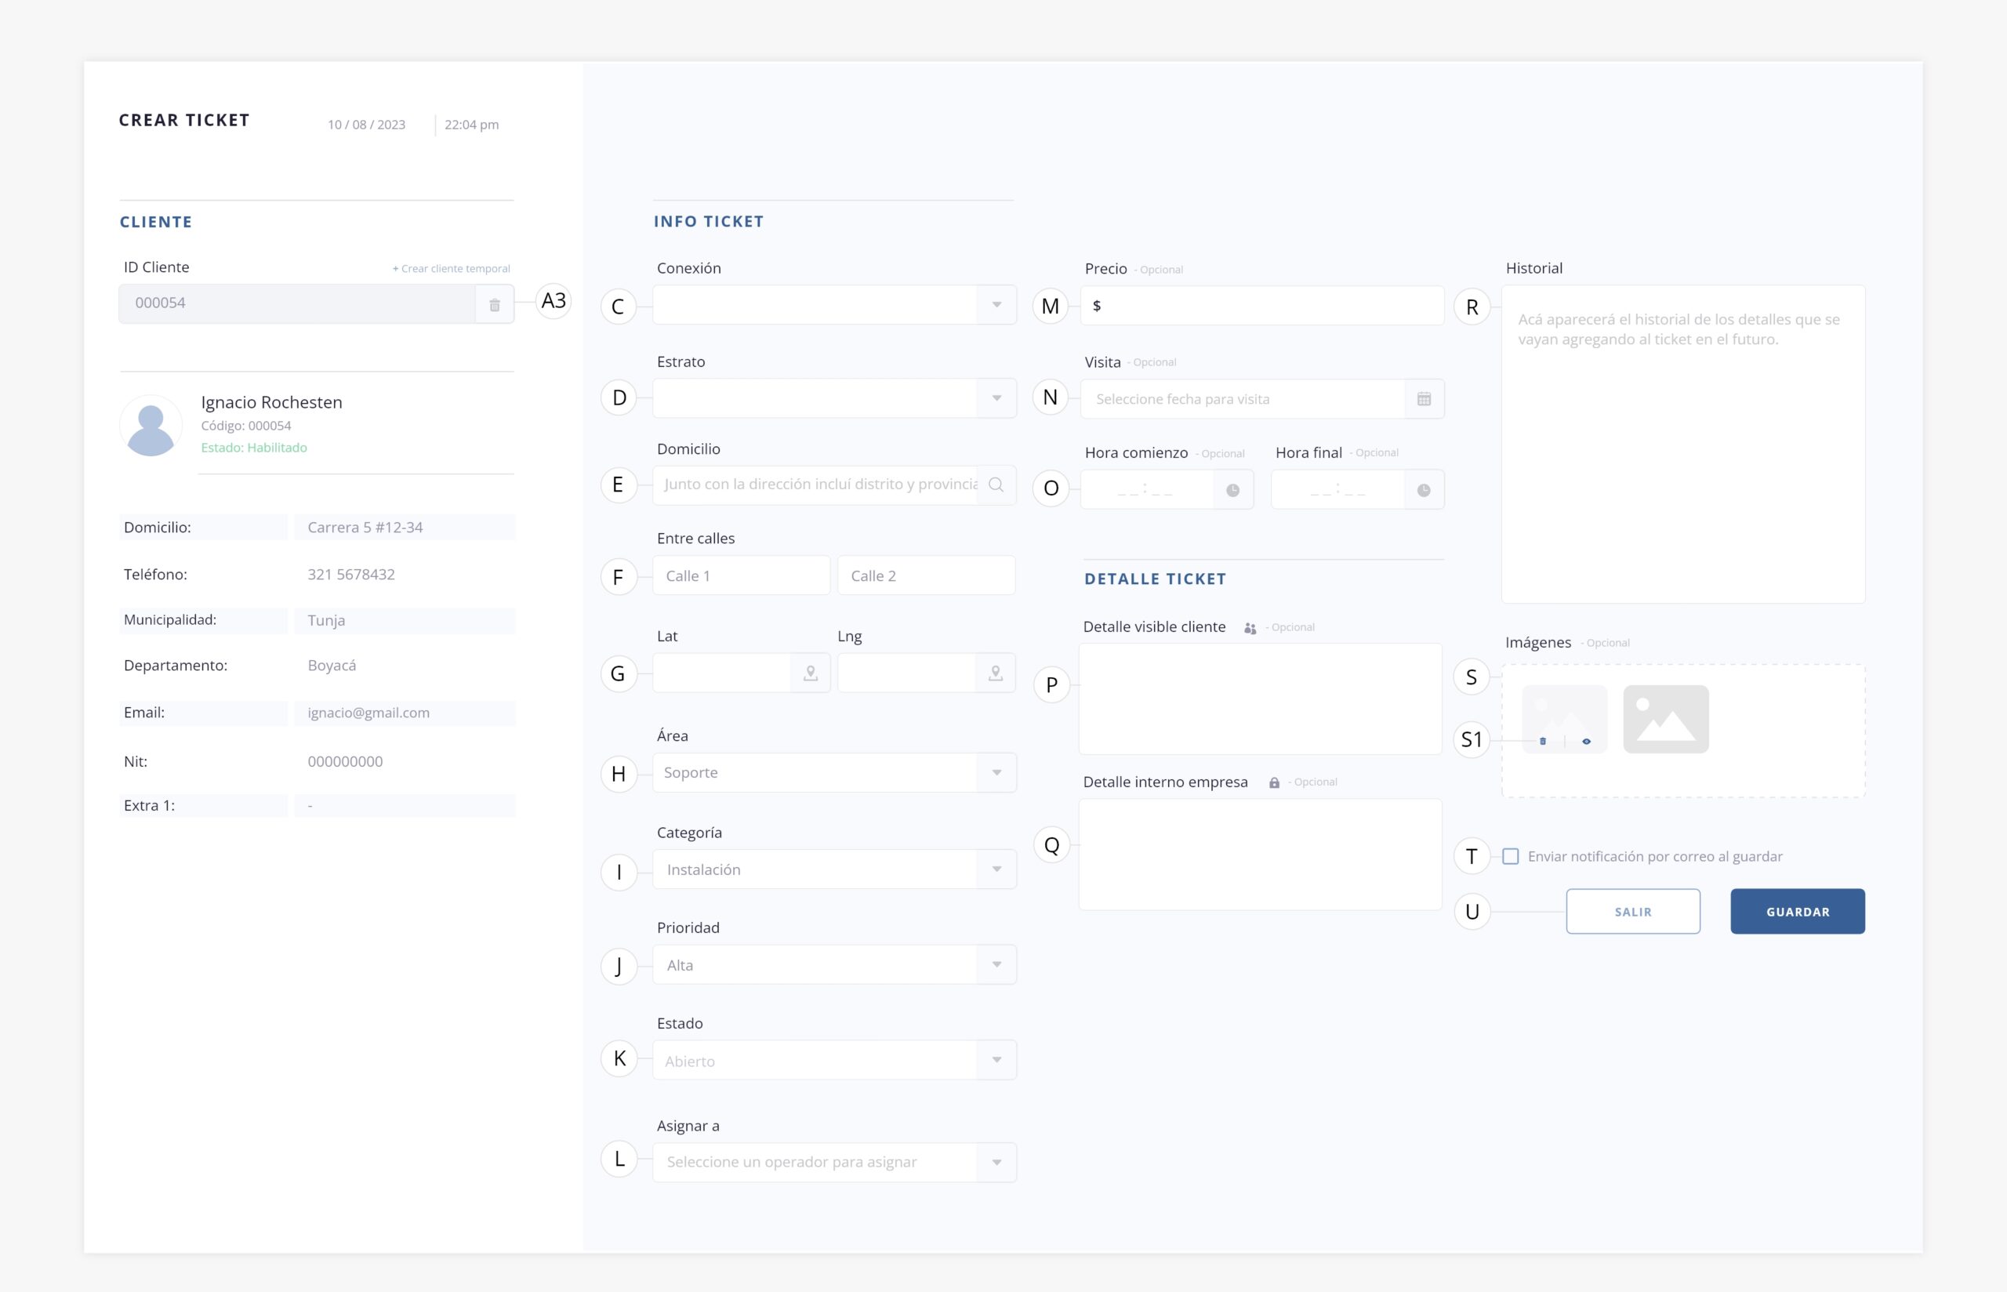Preview first image with eye icon

point(1586,742)
